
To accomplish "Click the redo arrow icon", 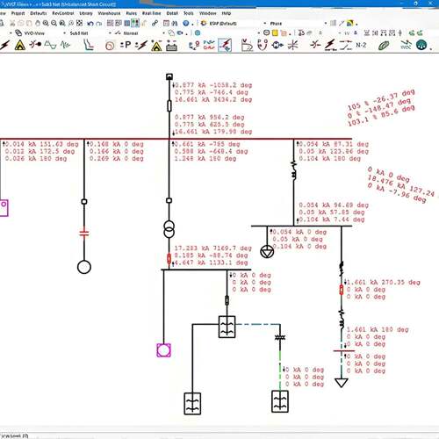I will tap(99, 24).
